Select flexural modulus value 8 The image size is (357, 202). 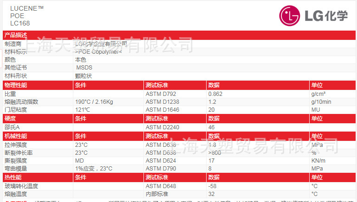(210, 169)
